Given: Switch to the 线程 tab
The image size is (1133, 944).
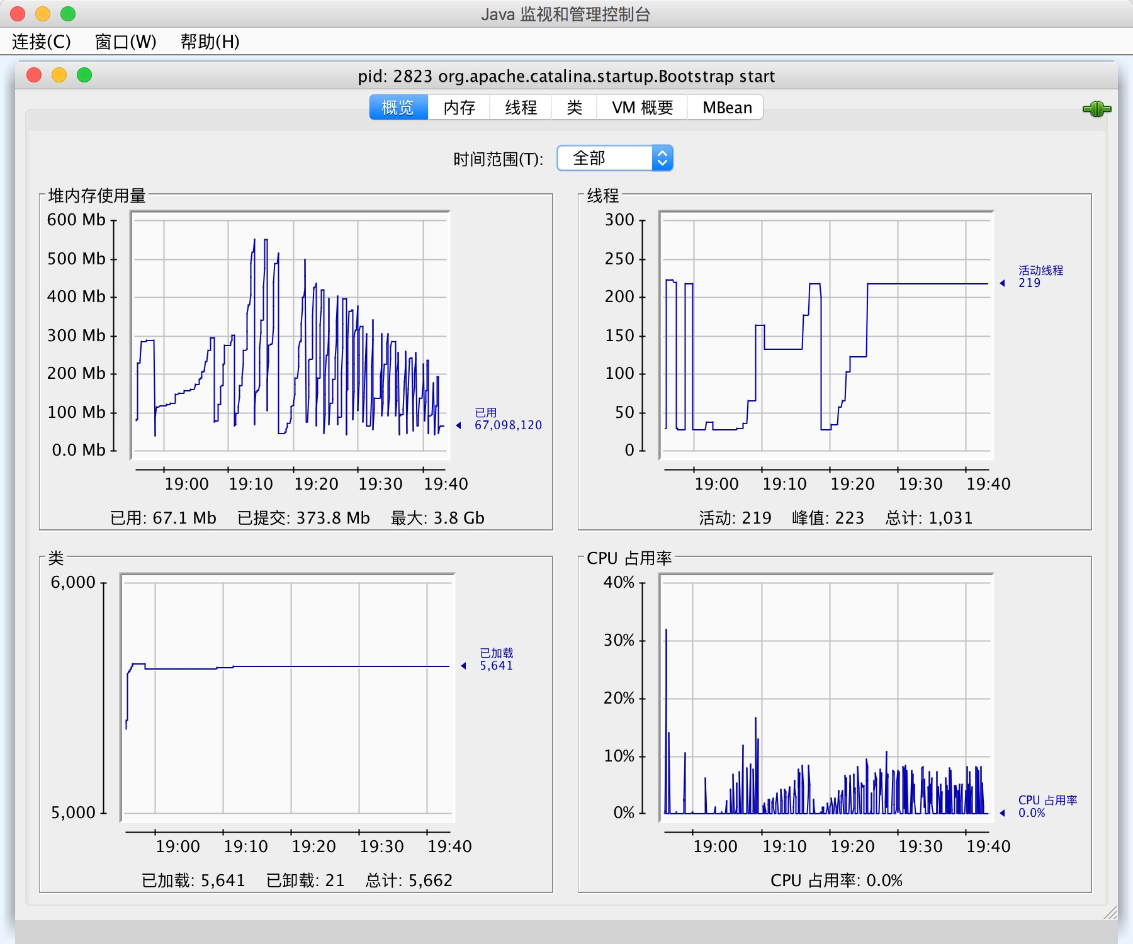Looking at the screenshot, I should [x=521, y=108].
